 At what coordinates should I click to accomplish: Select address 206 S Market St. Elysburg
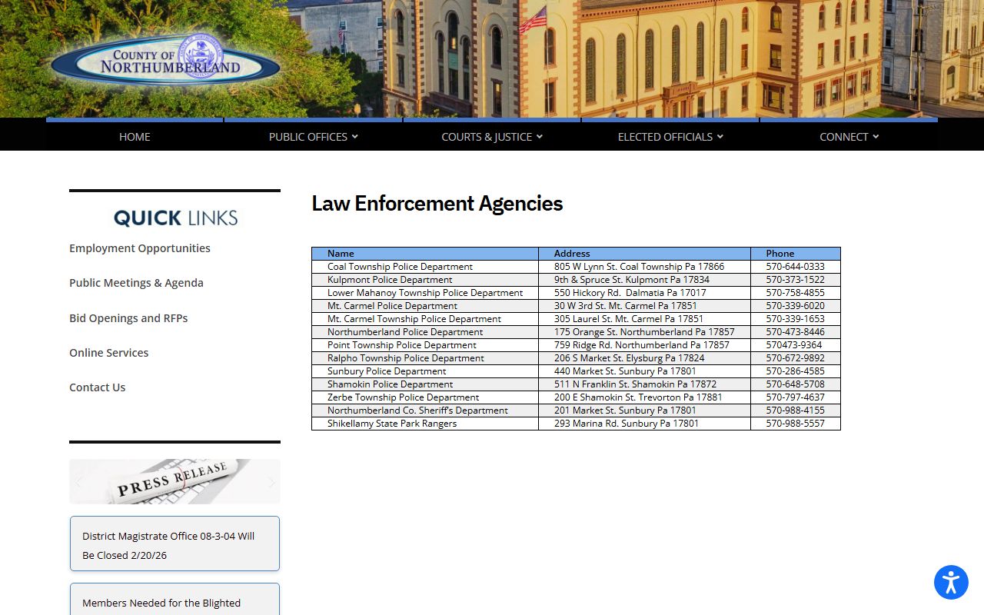[x=644, y=358]
